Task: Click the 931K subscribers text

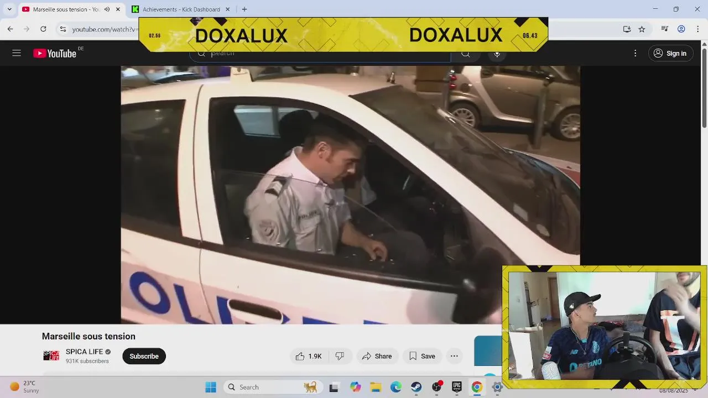Action: click(x=87, y=361)
